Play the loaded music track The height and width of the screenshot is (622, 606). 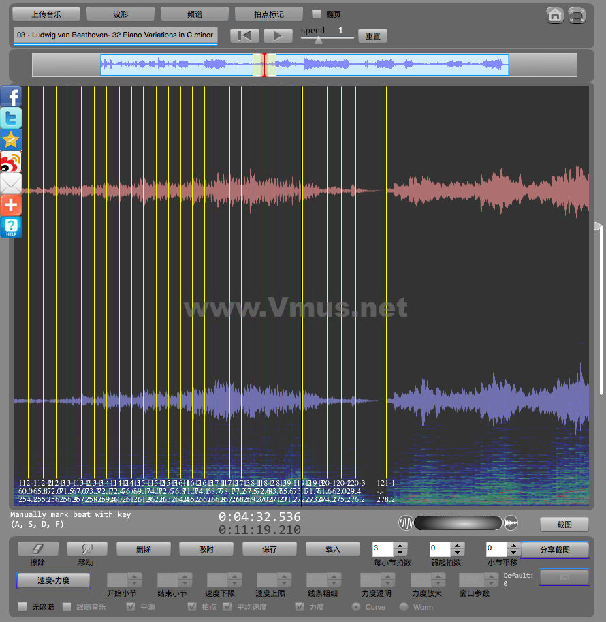(278, 35)
